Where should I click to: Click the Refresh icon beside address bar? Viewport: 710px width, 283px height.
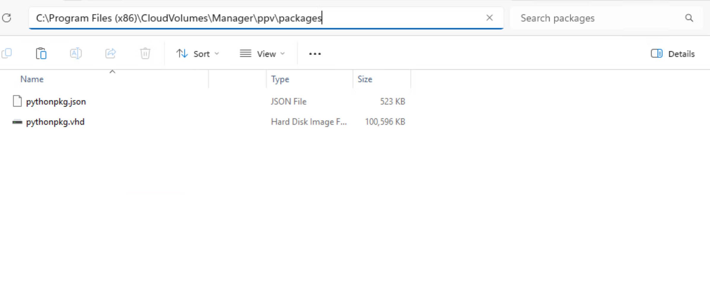pyautogui.click(x=7, y=18)
